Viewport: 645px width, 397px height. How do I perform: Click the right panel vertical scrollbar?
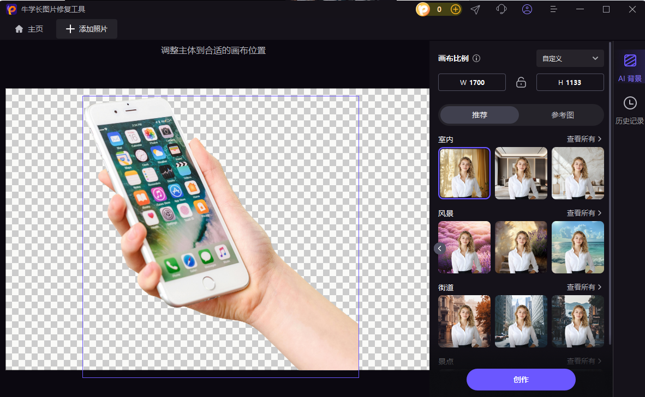click(x=610, y=193)
